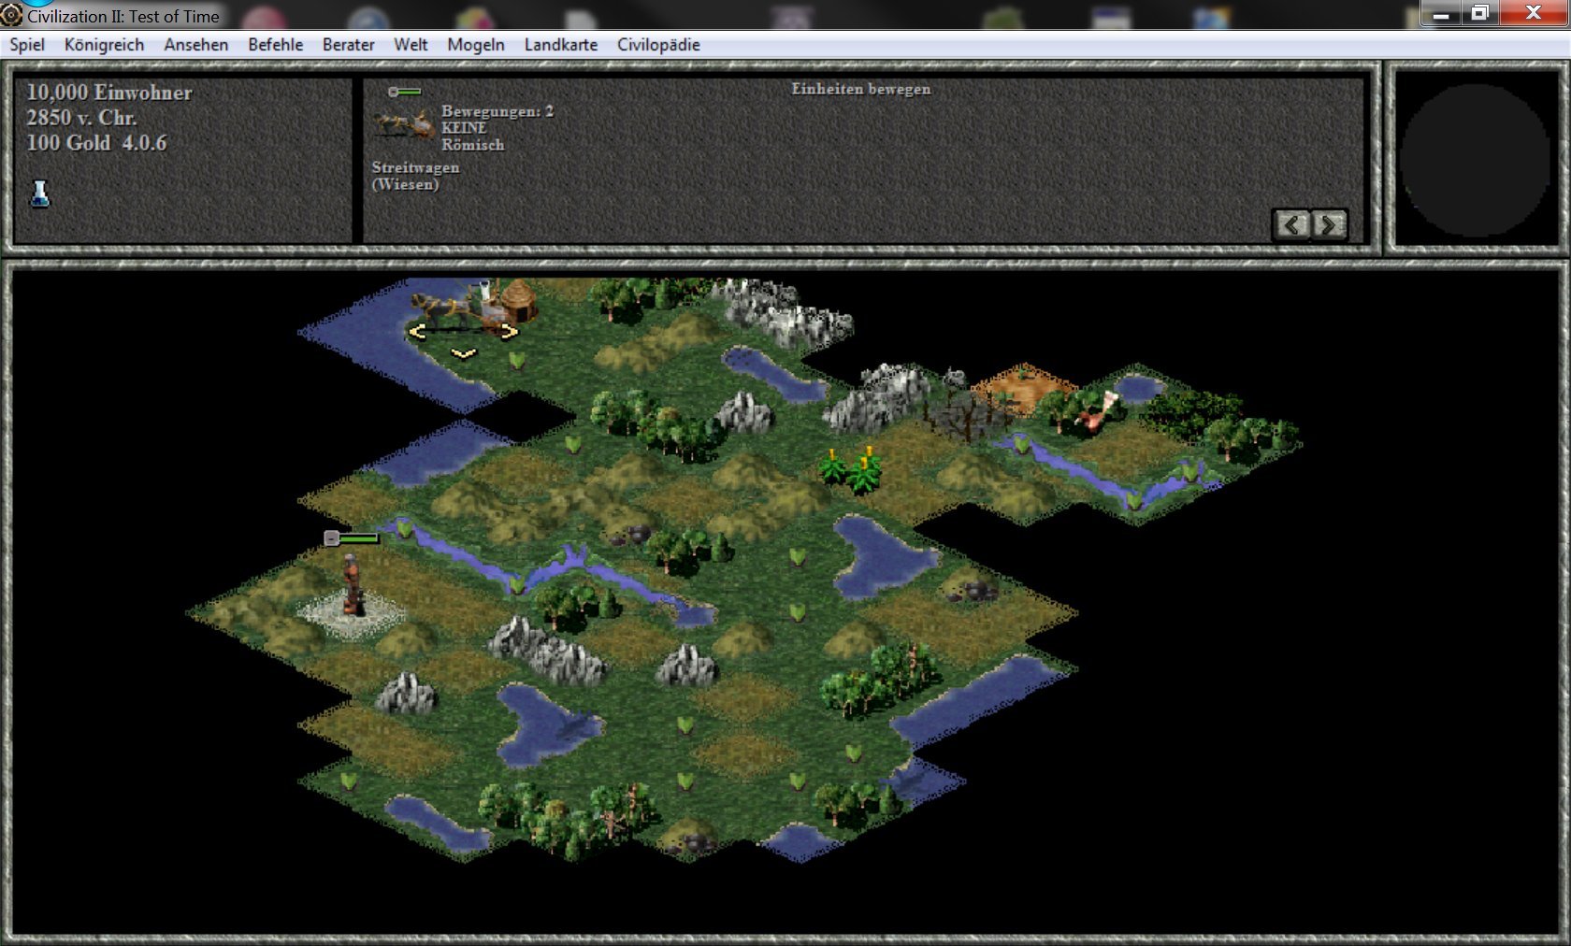Open the Spiel menu
Image resolution: width=1571 pixels, height=946 pixels.
coord(27,45)
